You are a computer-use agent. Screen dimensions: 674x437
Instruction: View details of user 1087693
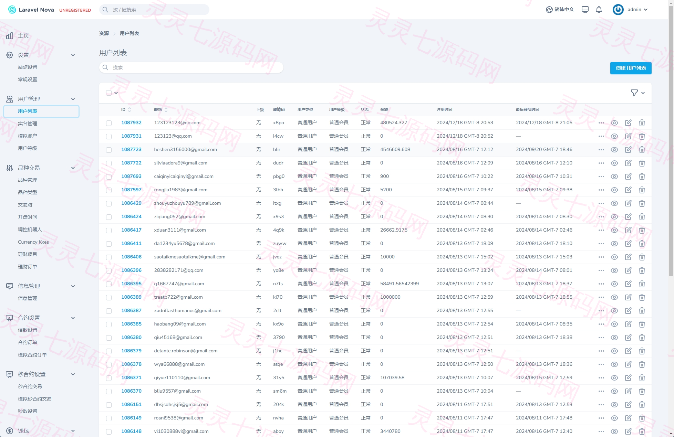[x=614, y=177]
